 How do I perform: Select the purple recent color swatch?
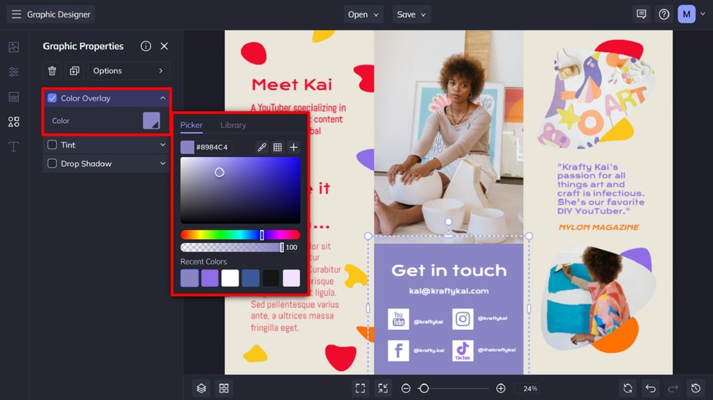coord(210,278)
